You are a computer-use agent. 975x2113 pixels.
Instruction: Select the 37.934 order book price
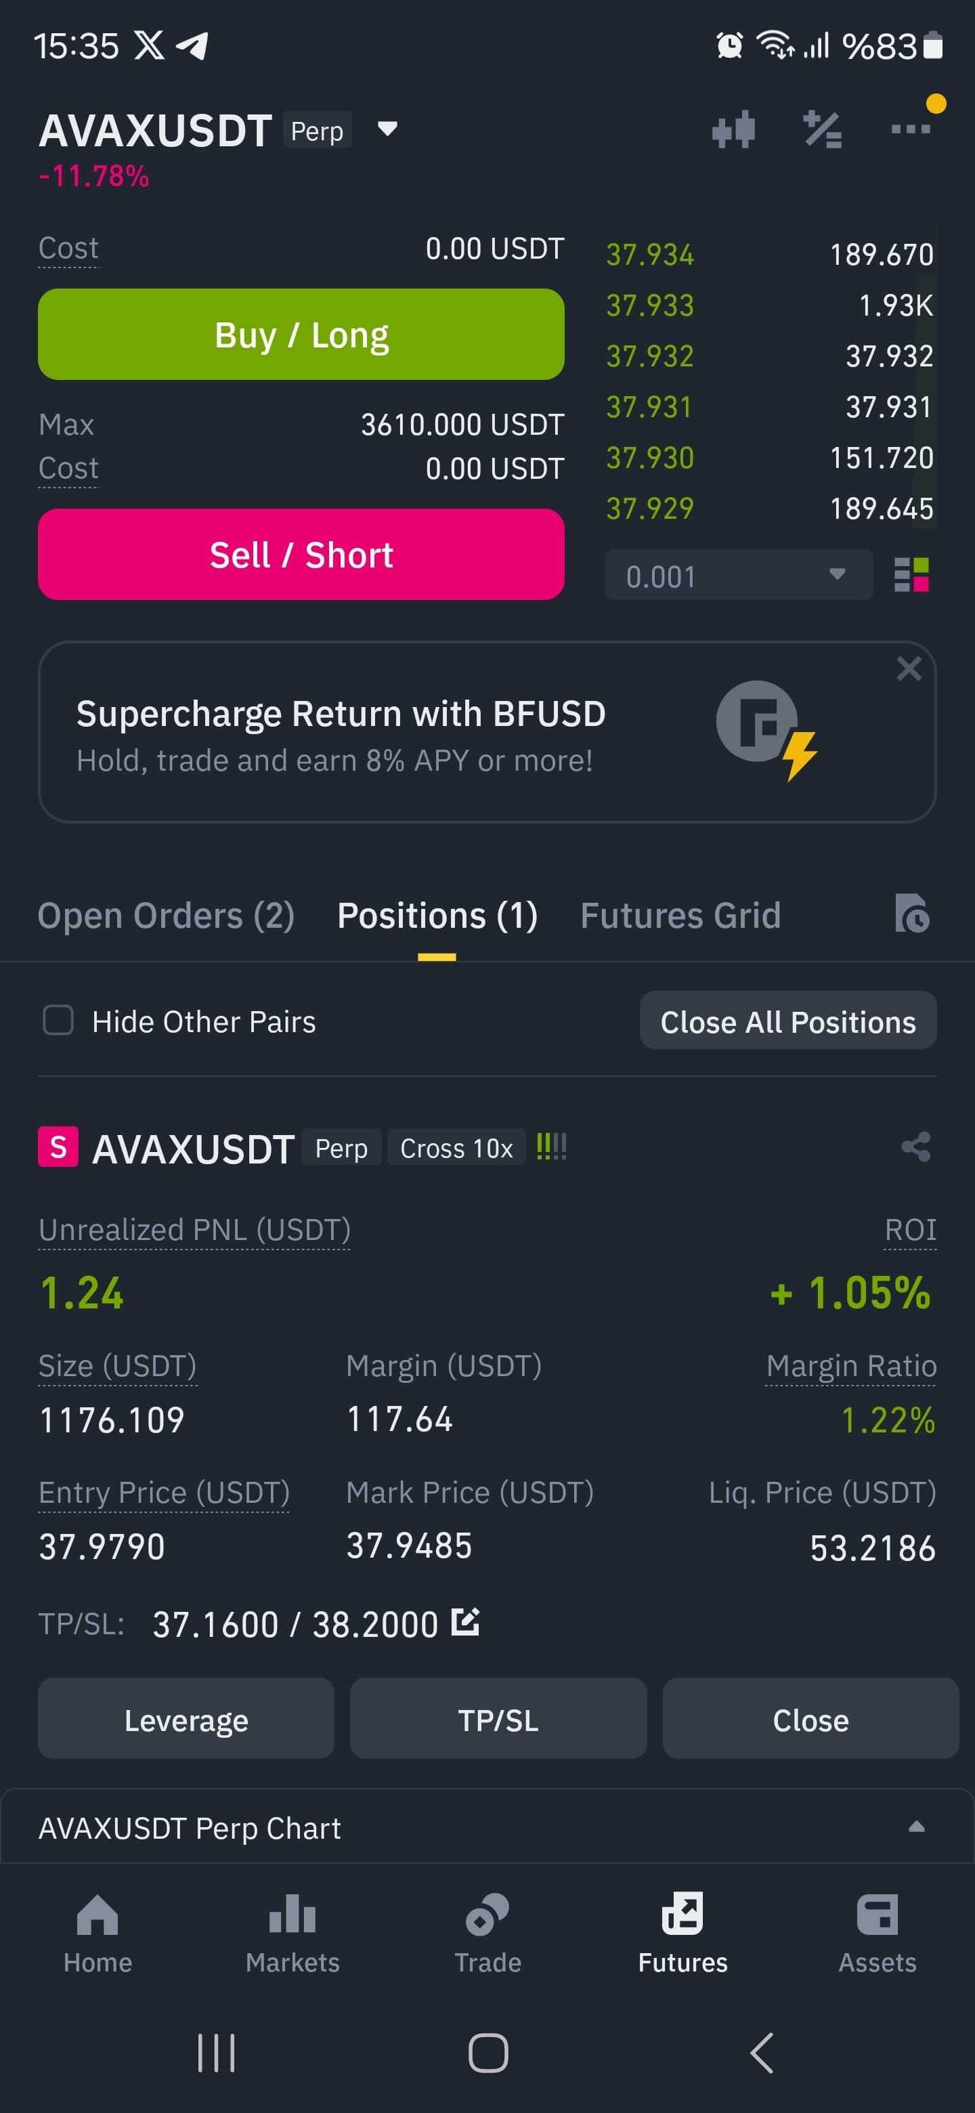[649, 254]
